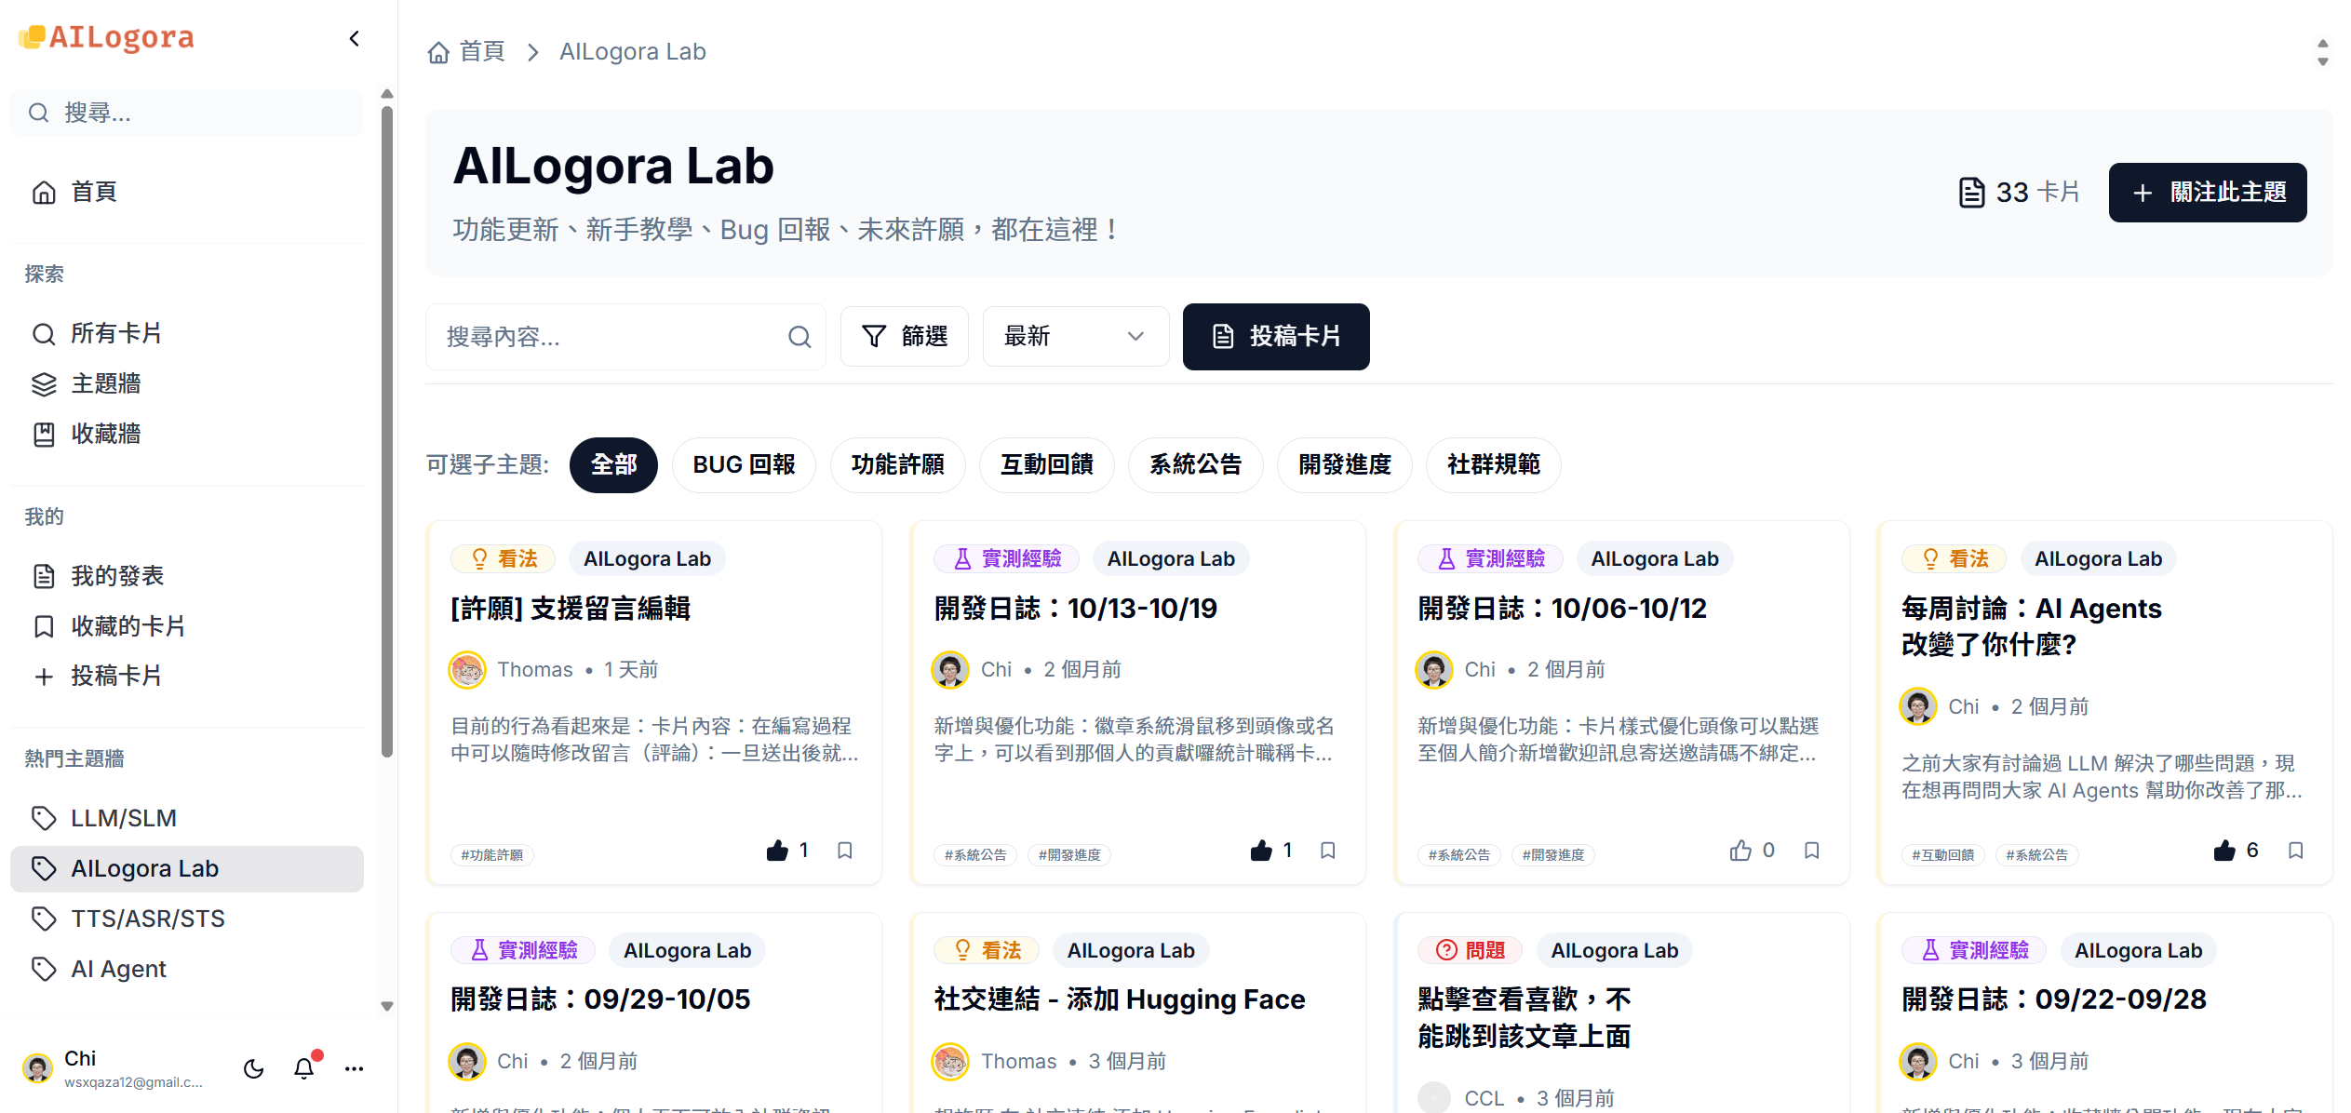Select the 全部 subtopic tab
This screenshot has height=1113, width=2351.
pyautogui.click(x=613, y=465)
